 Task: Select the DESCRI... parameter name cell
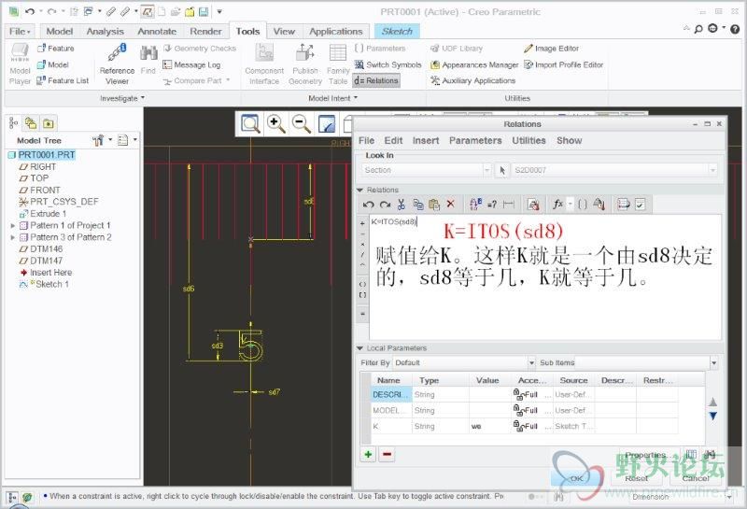391,395
